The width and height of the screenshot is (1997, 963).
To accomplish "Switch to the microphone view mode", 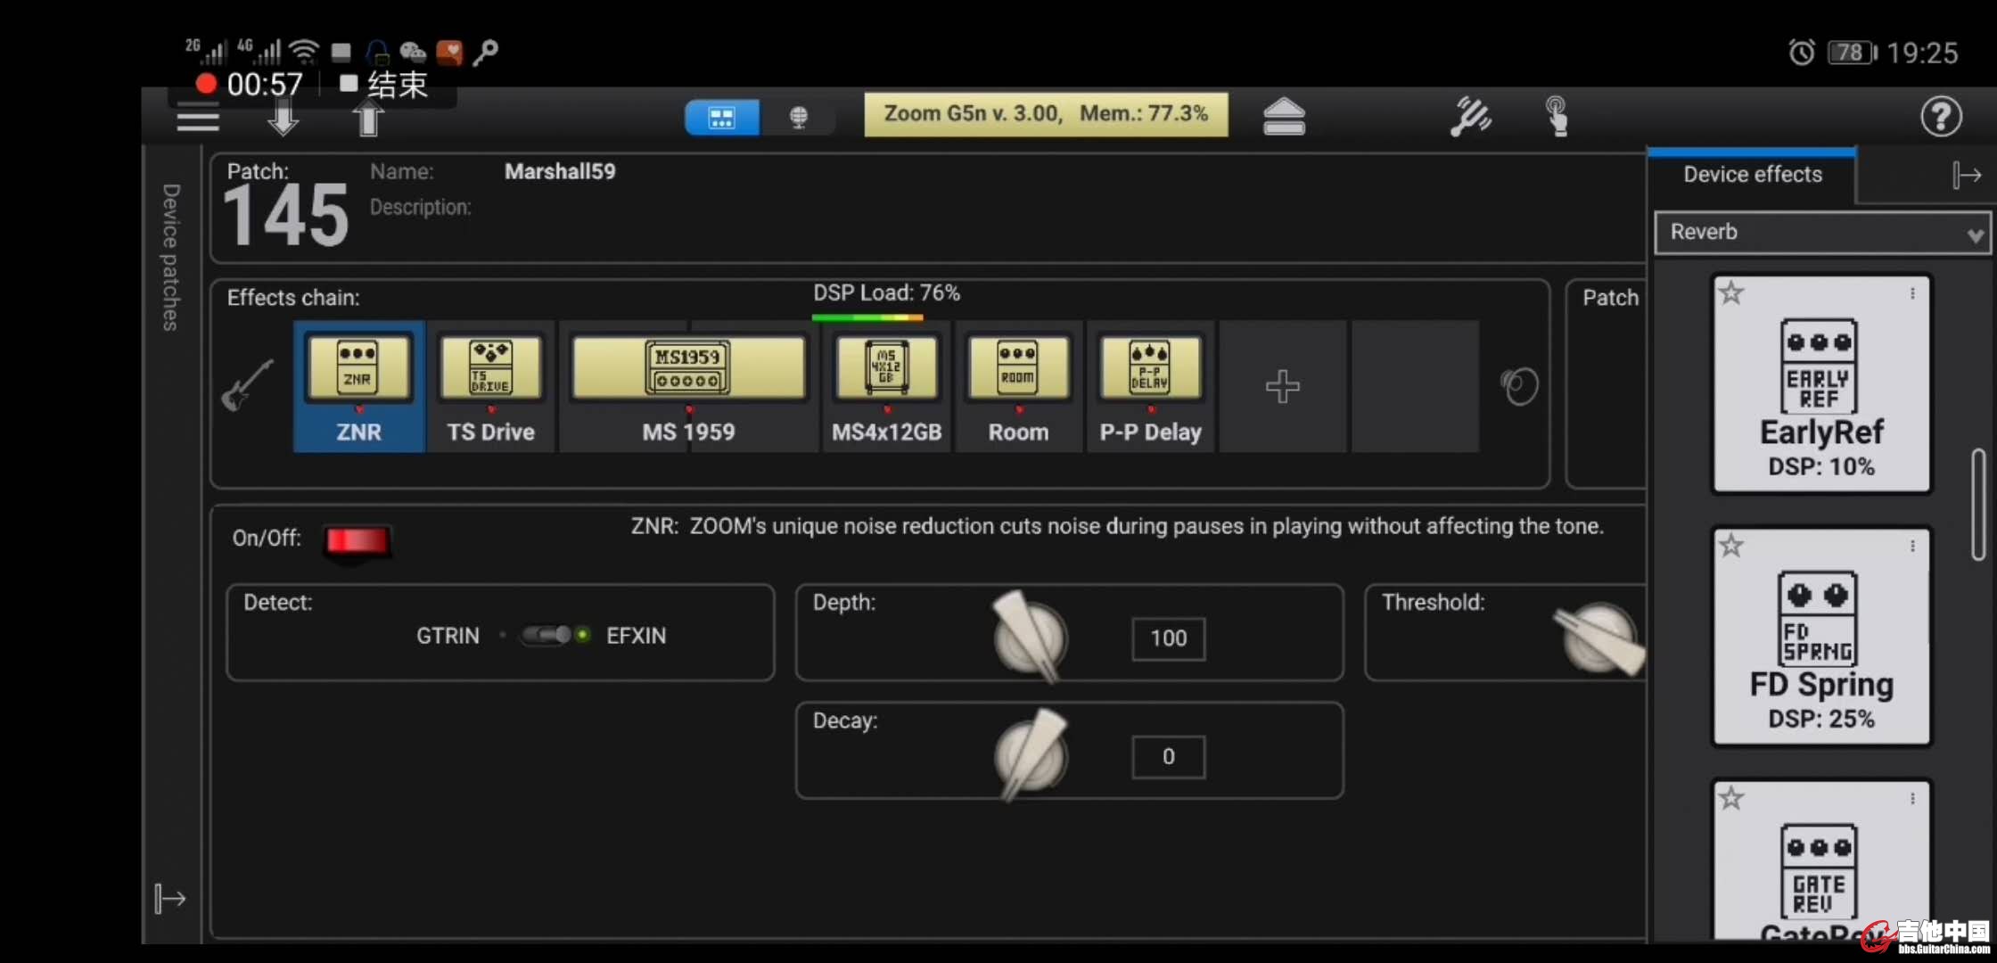I will pyautogui.click(x=799, y=117).
